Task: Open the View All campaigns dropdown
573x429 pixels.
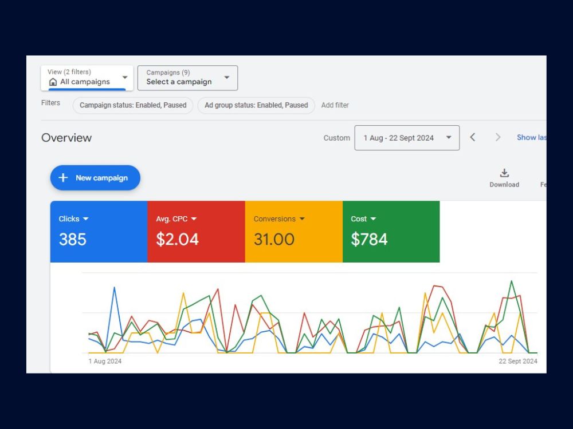Action: pyautogui.click(x=87, y=78)
